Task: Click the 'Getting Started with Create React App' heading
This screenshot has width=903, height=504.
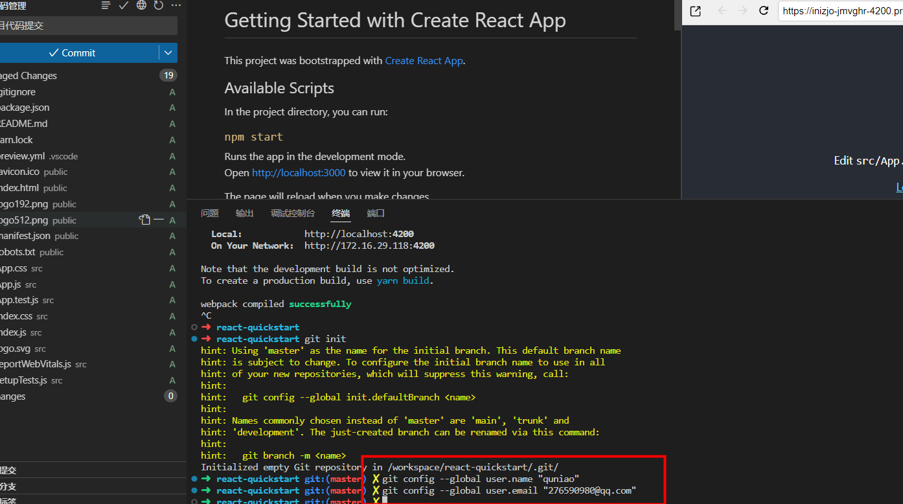Action: point(395,21)
